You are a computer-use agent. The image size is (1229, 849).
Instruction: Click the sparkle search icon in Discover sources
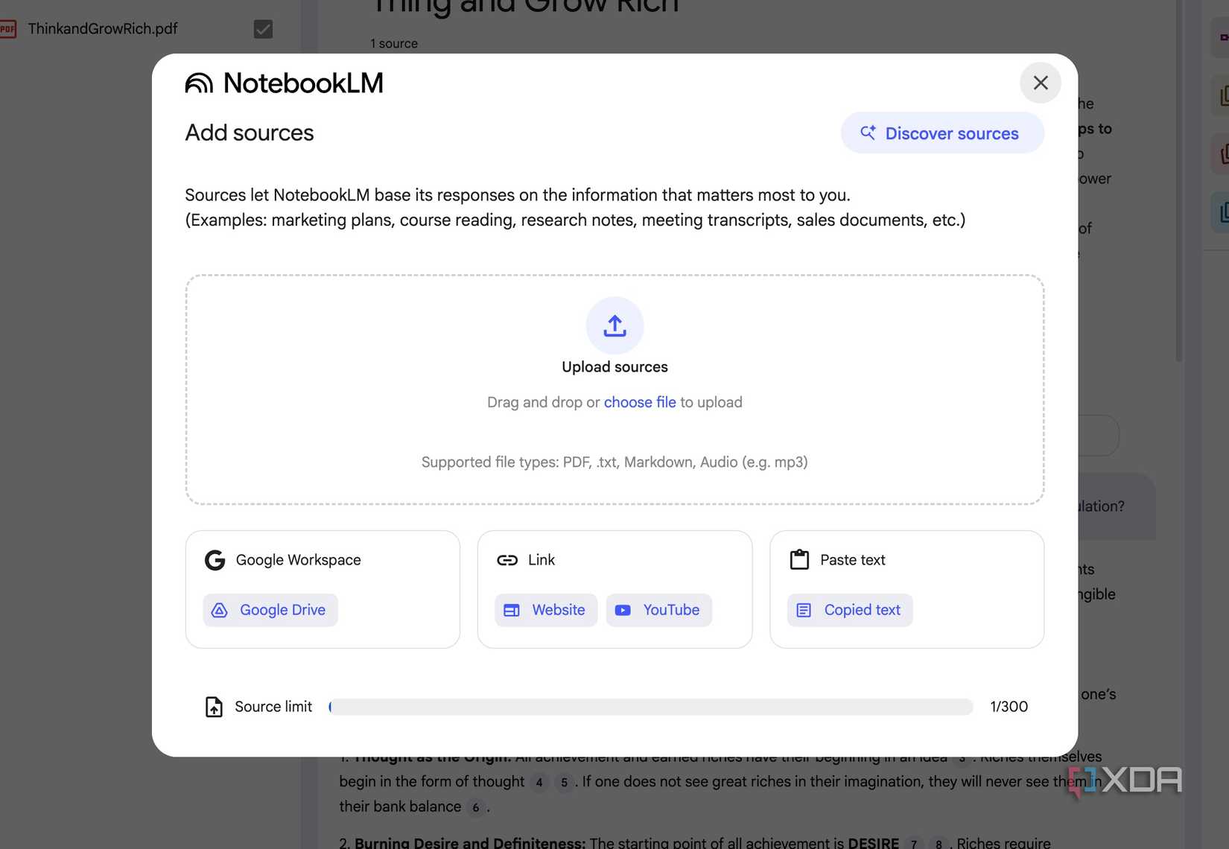(868, 133)
